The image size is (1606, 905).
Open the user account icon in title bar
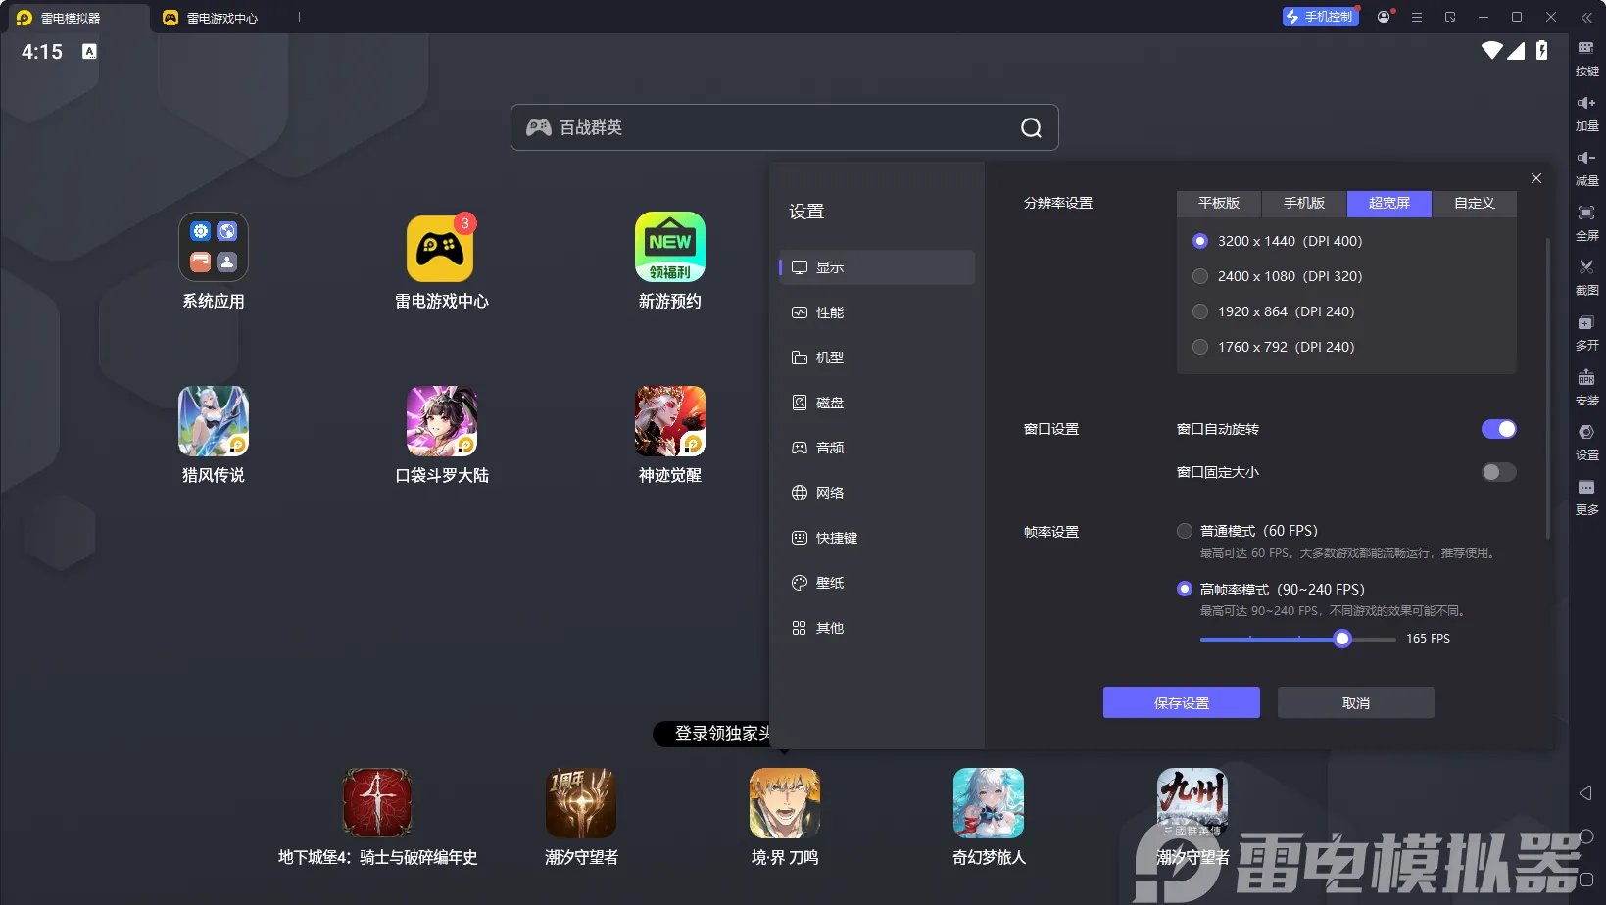tap(1384, 17)
